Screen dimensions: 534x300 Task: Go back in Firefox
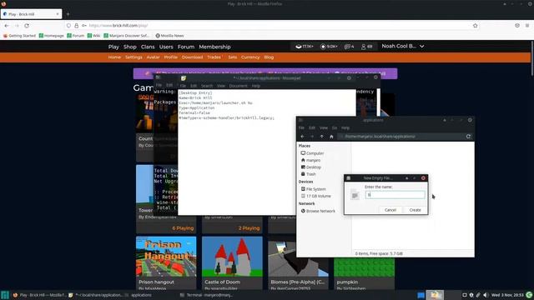tap(7, 26)
